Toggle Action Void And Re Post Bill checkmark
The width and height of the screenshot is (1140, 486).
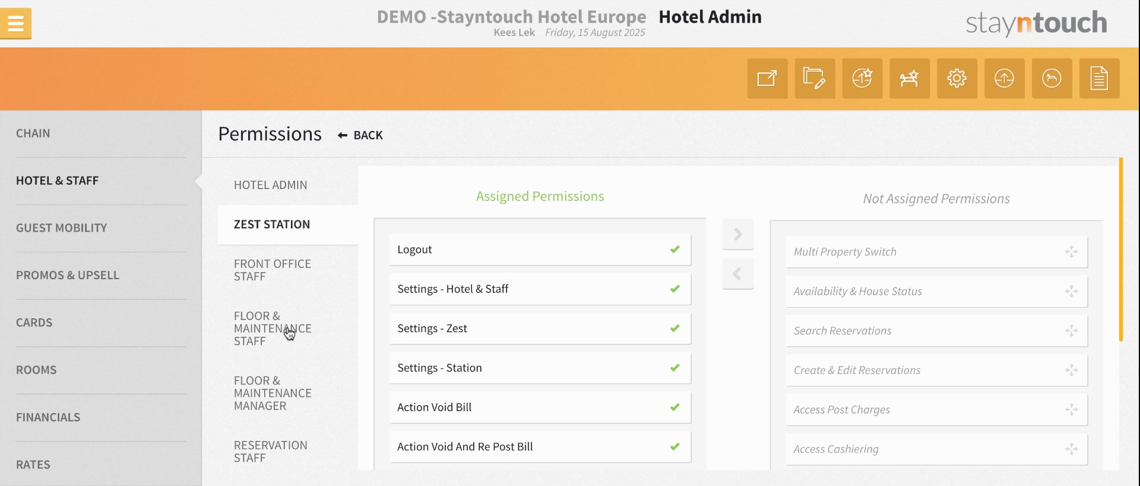[675, 446]
